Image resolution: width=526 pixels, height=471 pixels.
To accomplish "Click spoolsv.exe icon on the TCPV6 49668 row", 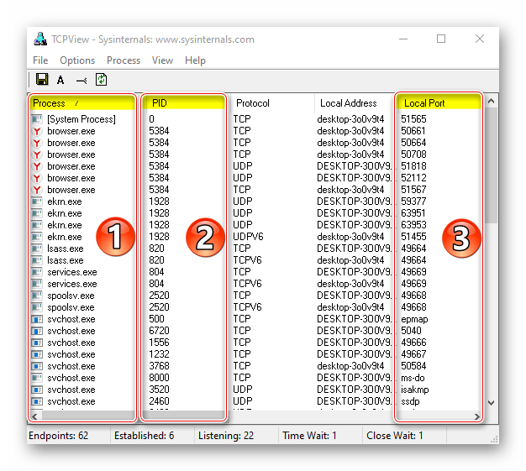I will [x=37, y=307].
